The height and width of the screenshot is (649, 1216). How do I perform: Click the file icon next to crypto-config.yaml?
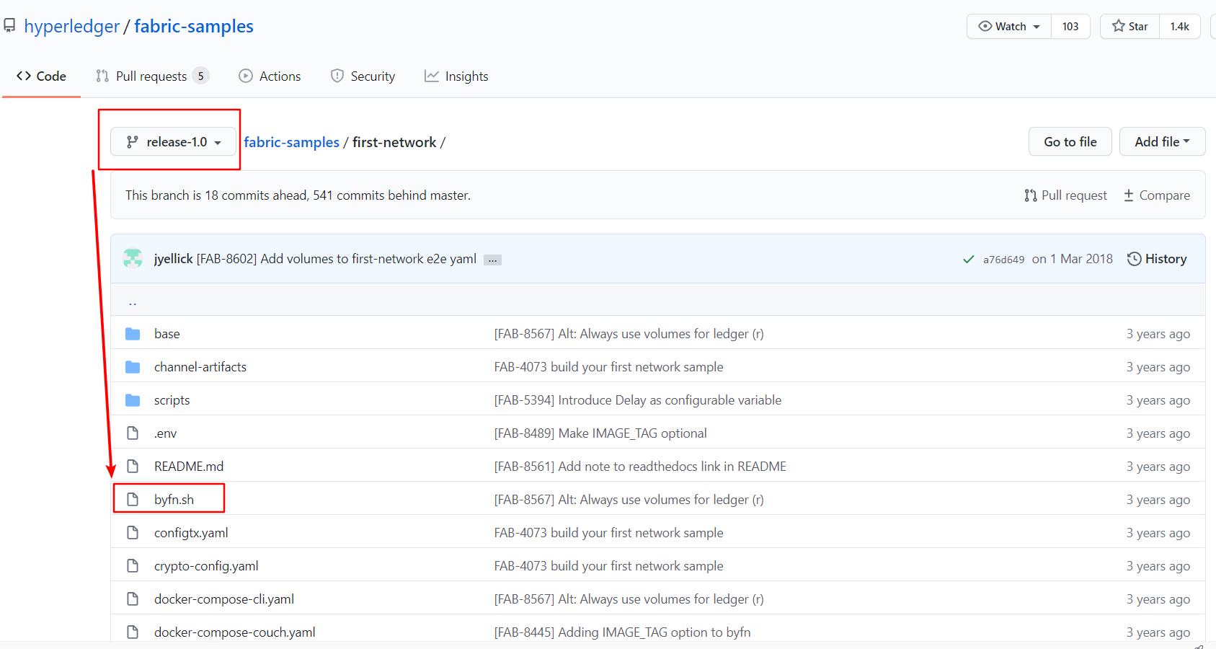(133, 566)
